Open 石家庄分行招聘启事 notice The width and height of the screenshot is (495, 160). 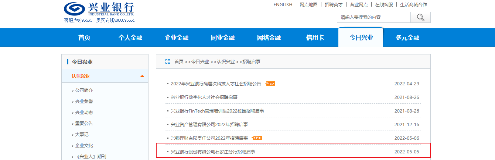click(213, 152)
